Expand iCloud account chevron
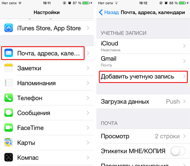 (x=184, y=46)
